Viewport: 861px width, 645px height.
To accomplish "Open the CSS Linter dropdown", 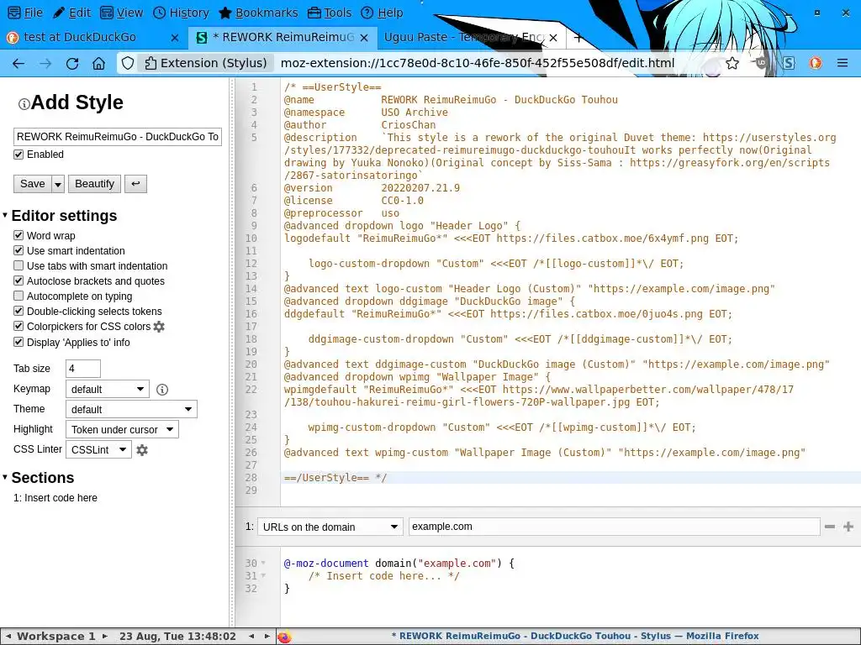I will (x=98, y=450).
